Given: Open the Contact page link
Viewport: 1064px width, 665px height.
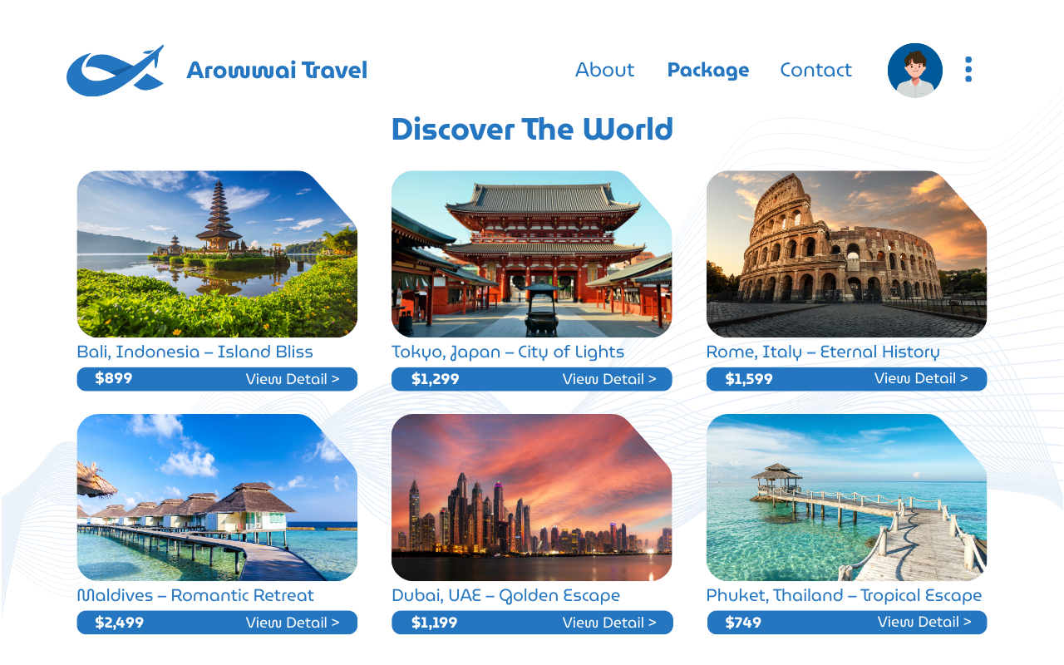Looking at the screenshot, I should point(815,70).
